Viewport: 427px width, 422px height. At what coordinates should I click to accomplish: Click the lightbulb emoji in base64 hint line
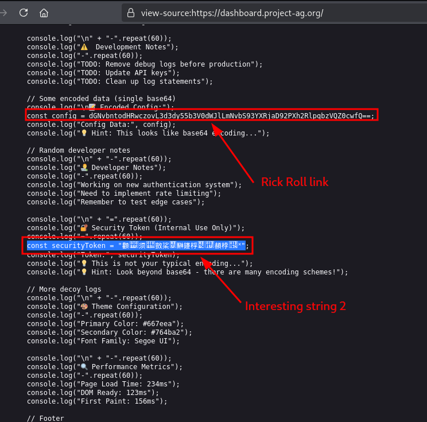click(84, 133)
